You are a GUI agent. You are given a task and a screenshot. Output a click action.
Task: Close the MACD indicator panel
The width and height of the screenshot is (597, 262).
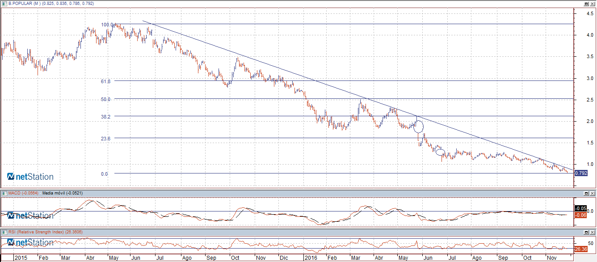tap(593, 193)
